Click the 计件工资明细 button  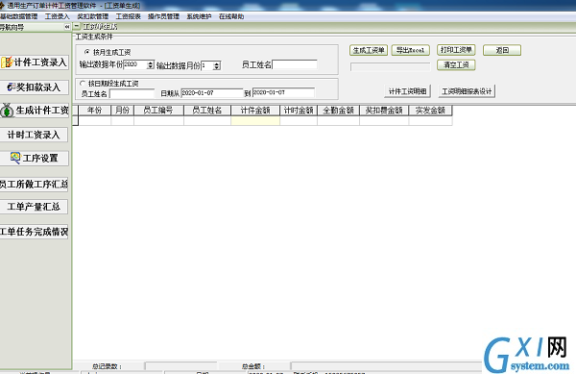tap(408, 91)
